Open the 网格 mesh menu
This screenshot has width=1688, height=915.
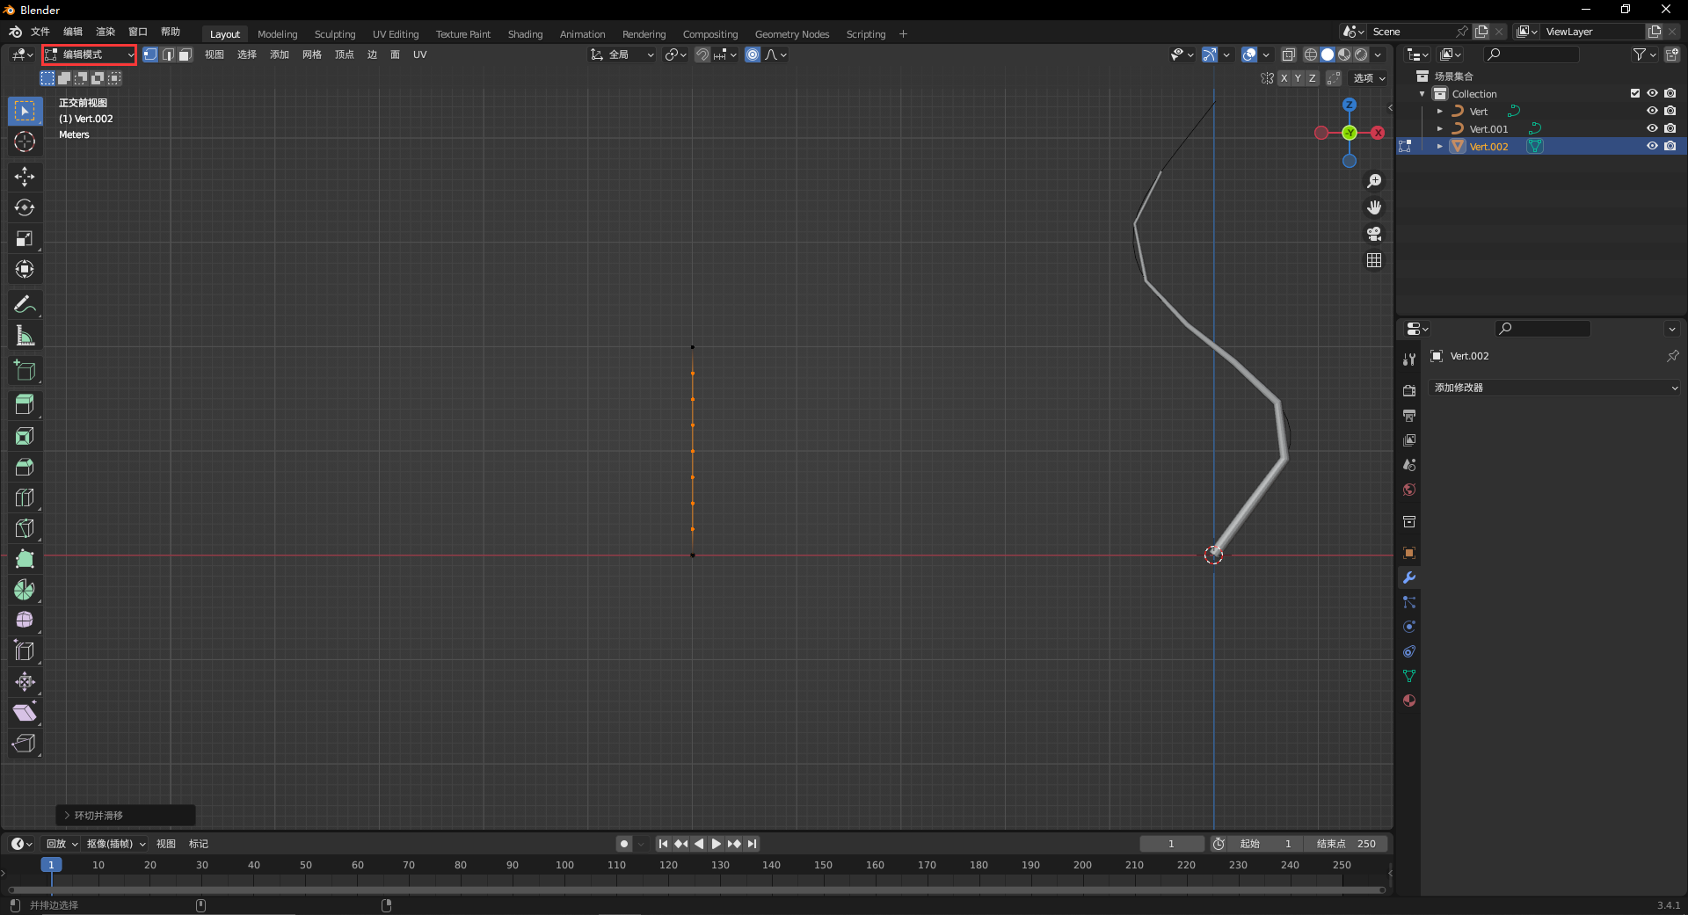click(x=312, y=54)
